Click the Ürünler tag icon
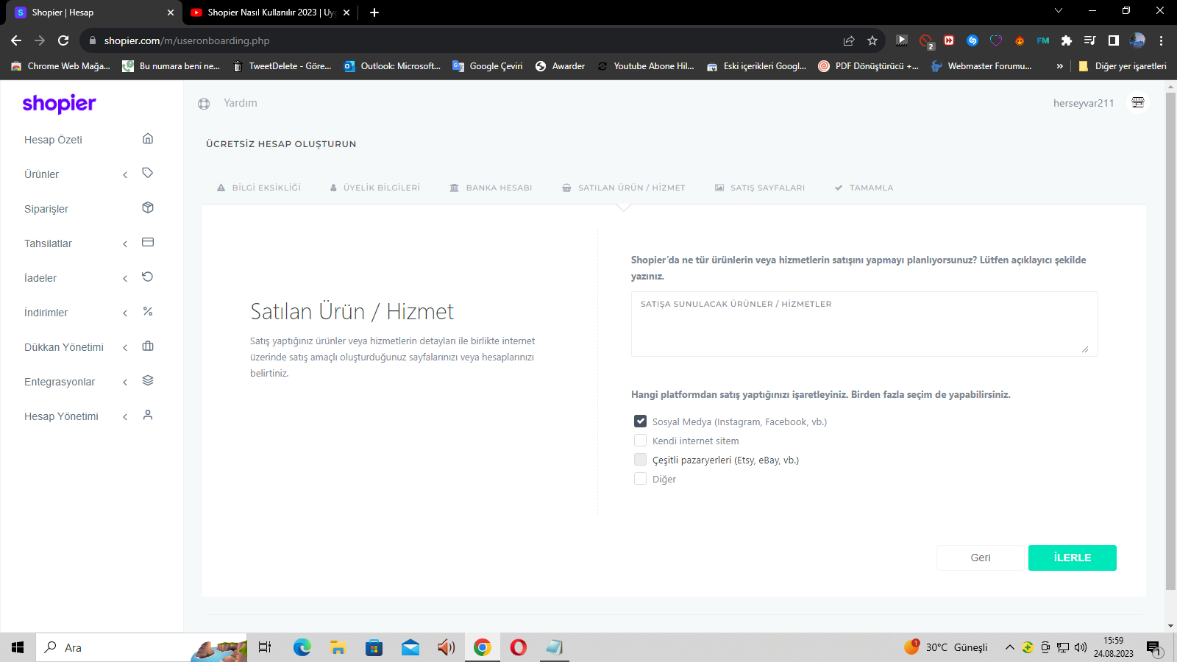This screenshot has height=662, width=1177. pyautogui.click(x=148, y=173)
